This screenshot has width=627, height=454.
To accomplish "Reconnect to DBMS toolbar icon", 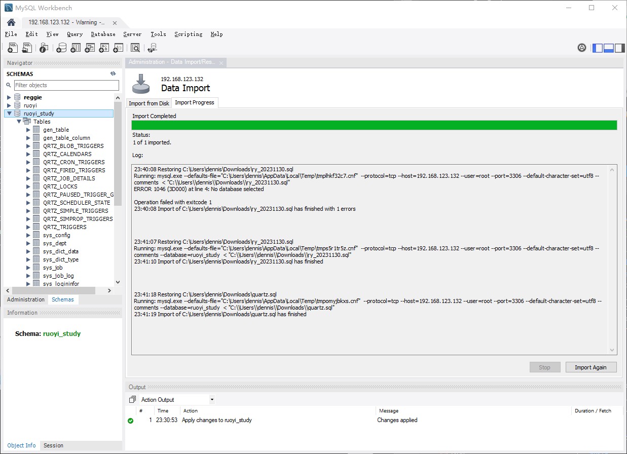I will click(x=152, y=48).
